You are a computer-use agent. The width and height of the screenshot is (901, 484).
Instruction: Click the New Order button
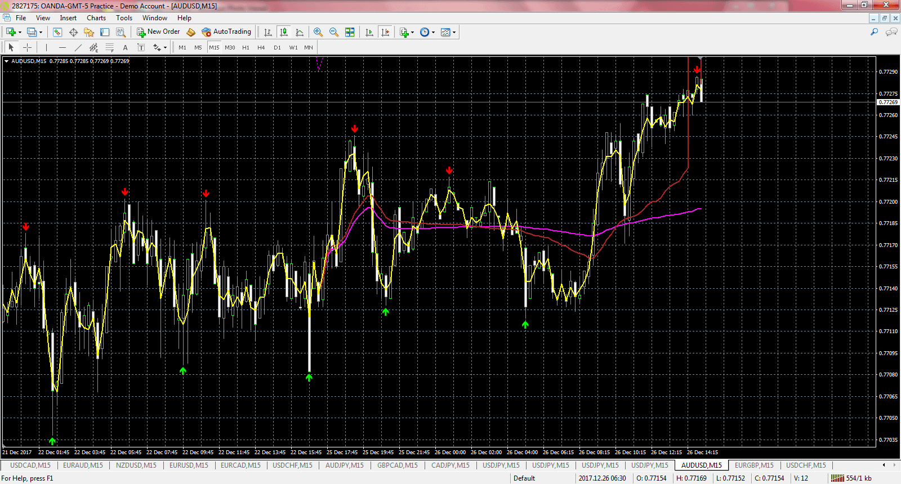pos(158,32)
